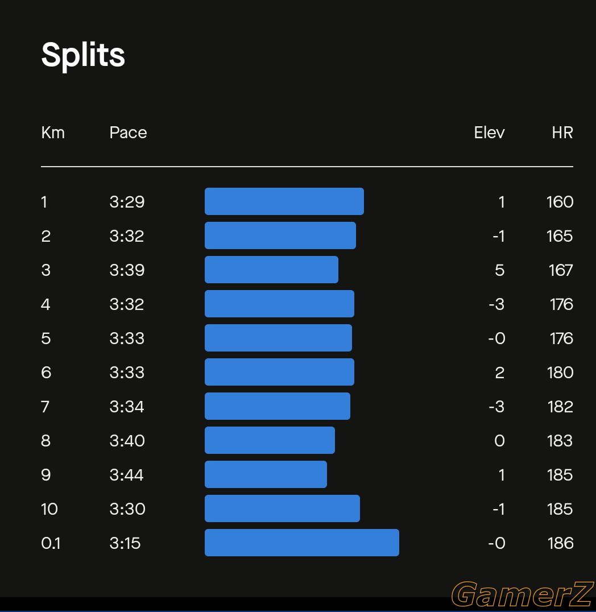Select the pace bar for kilometer 4
The image size is (596, 612).
[x=279, y=304]
